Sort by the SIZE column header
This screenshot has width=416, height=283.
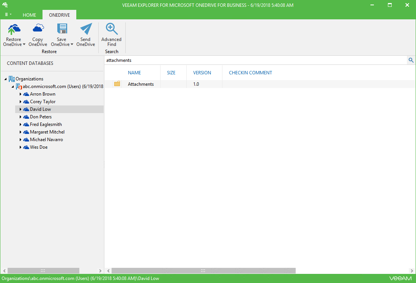(x=171, y=73)
